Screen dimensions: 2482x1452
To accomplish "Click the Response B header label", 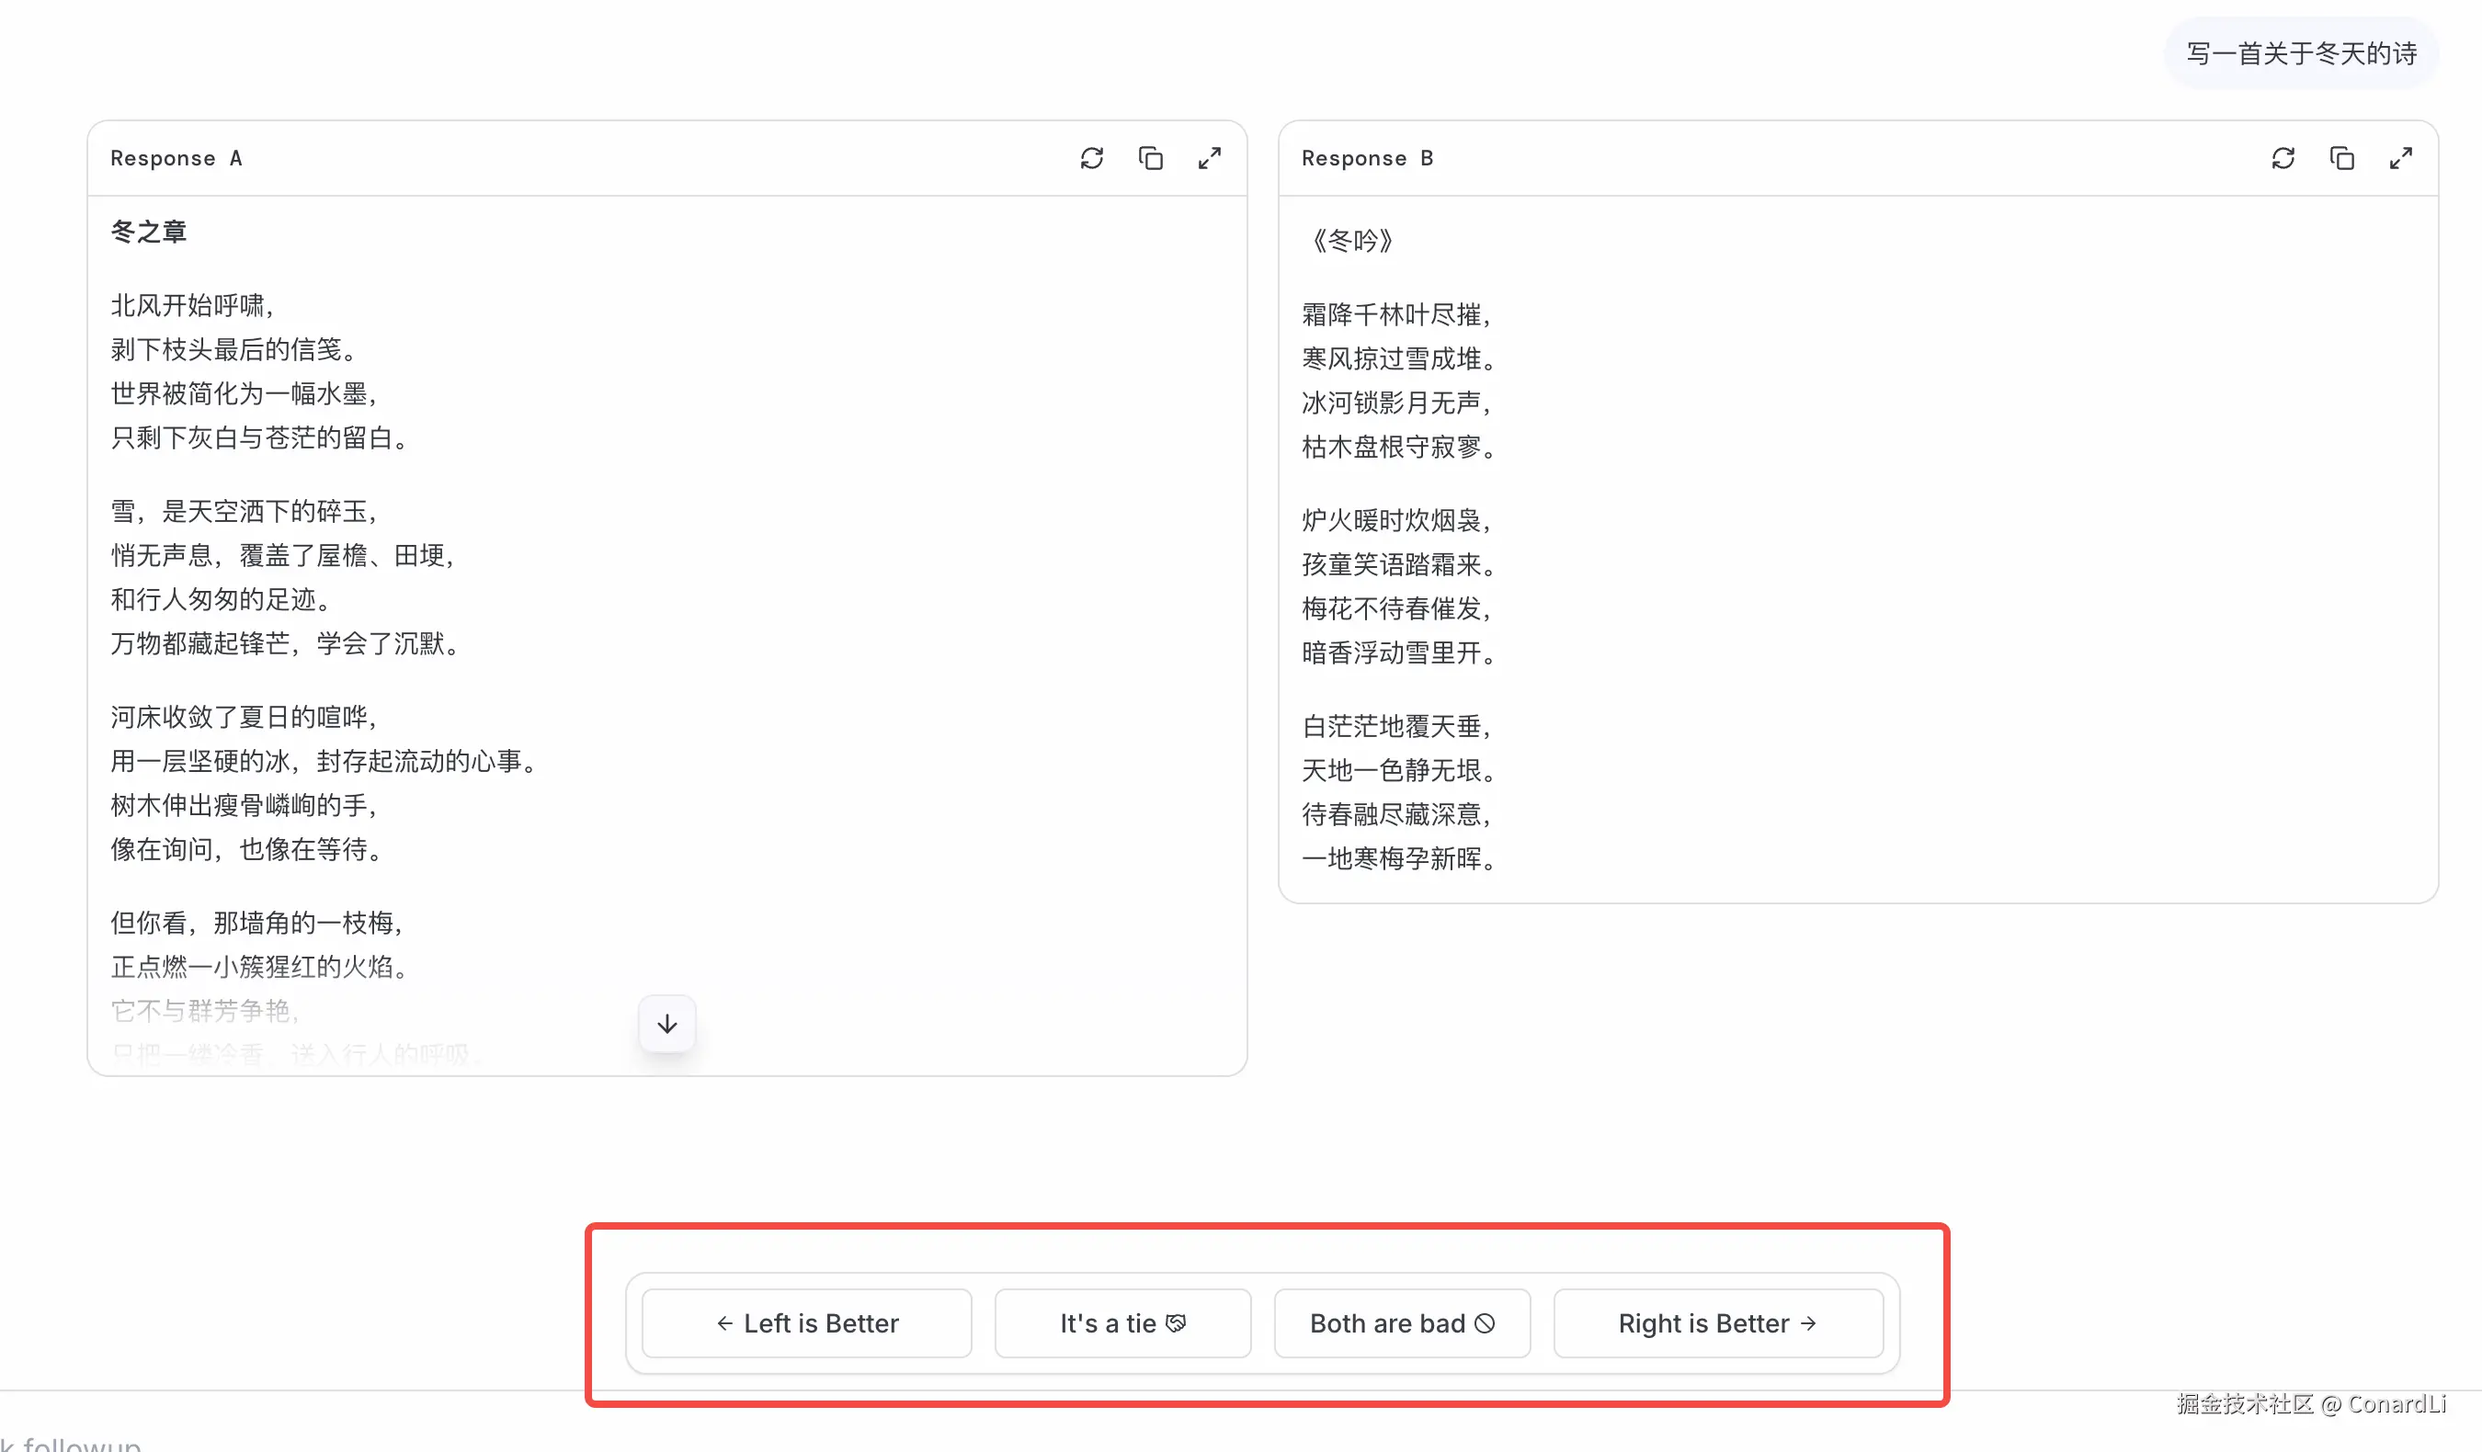I will (1367, 158).
